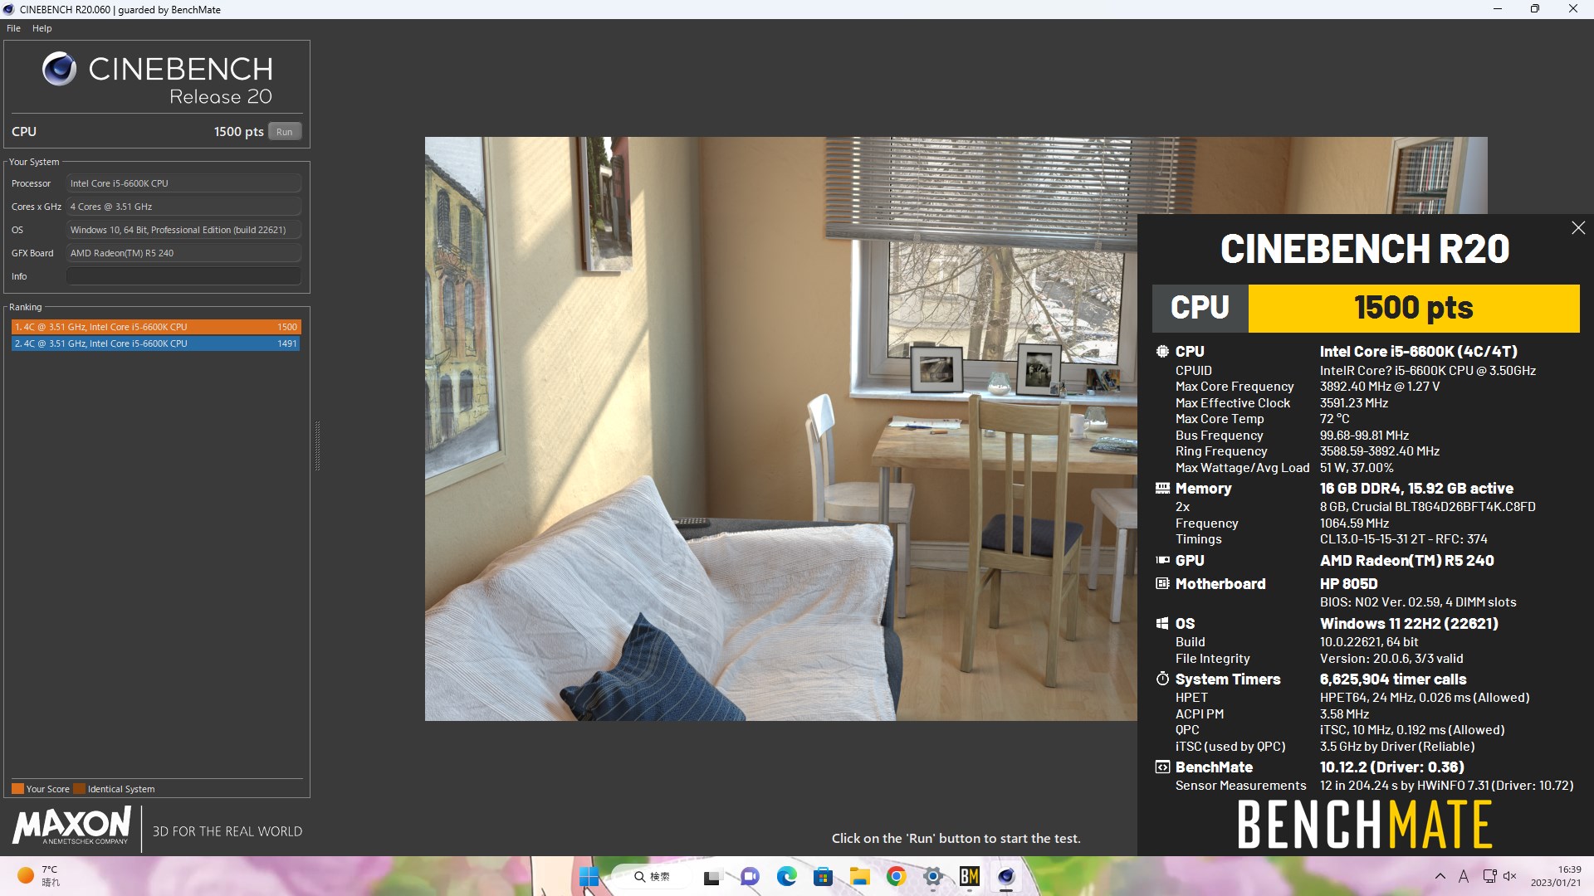Open Teams Chat from the taskbar
Screen dimensions: 1594x896
[x=750, y=877]
